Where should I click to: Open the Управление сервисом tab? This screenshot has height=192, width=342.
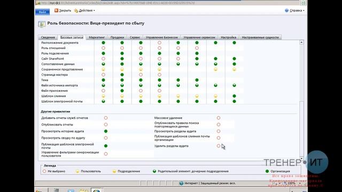click(199, 37)
